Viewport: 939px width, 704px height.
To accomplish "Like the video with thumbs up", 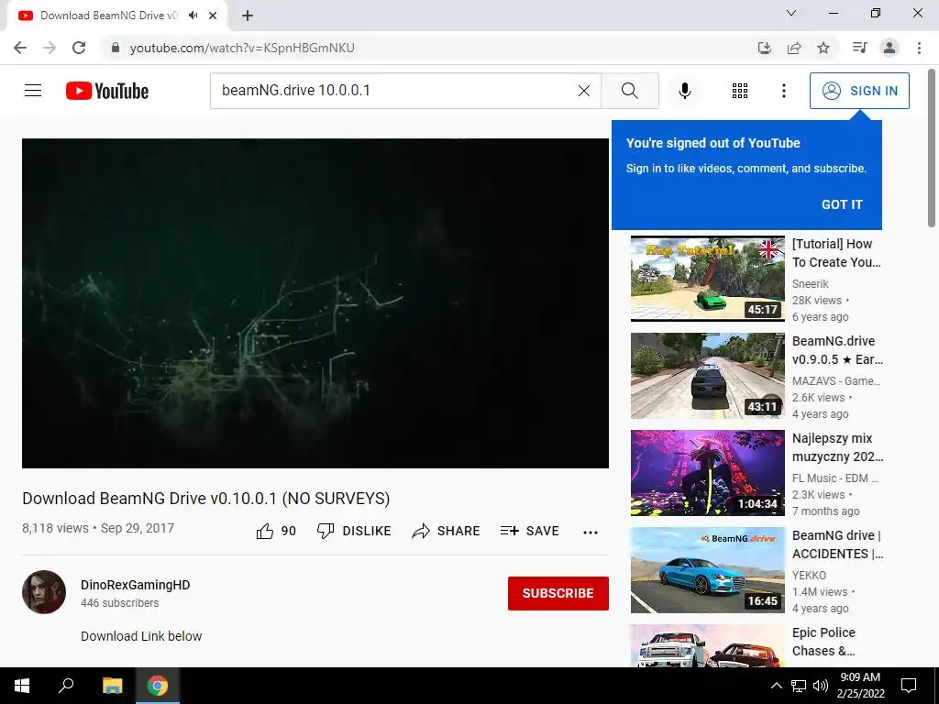I will coord(276,531).
